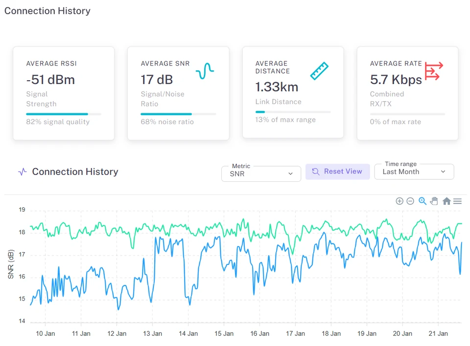Click the Average Rate arrows icon

coord(434,71)
